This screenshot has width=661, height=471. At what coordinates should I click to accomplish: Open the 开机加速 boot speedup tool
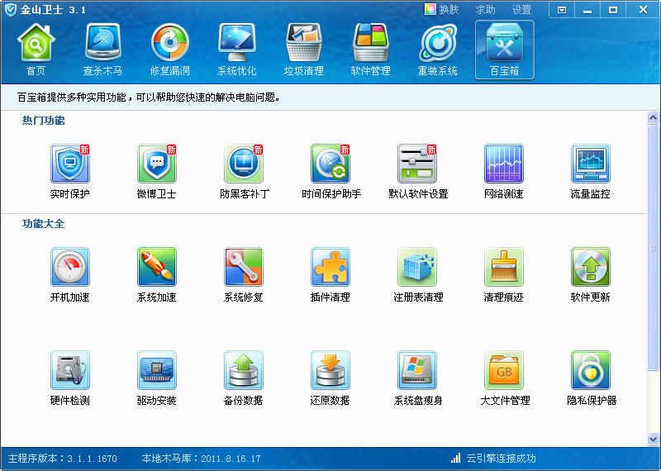(x=70, y=268)
